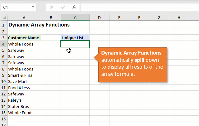Screen dimensions: 199x126
Task: Click the Customer Name header cell
Action: coord(24,38)
